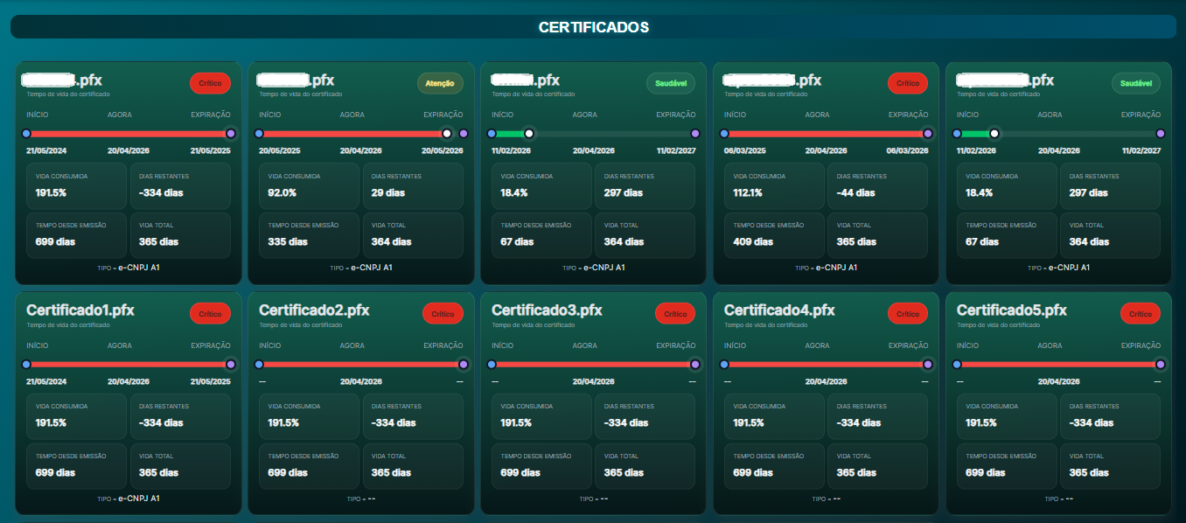
Task: Select Crítico badge on Certificado1.pfx card
Action: [x=210, y=313]
